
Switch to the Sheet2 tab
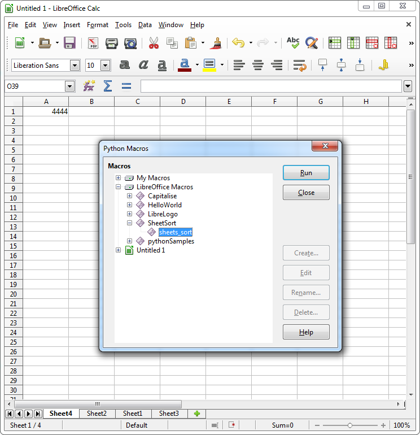click(x=97, y=414)
